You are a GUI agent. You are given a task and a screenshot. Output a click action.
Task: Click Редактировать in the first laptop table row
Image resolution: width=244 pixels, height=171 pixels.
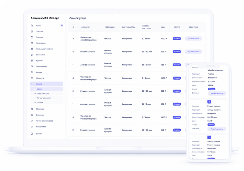(x=193, y=38)
